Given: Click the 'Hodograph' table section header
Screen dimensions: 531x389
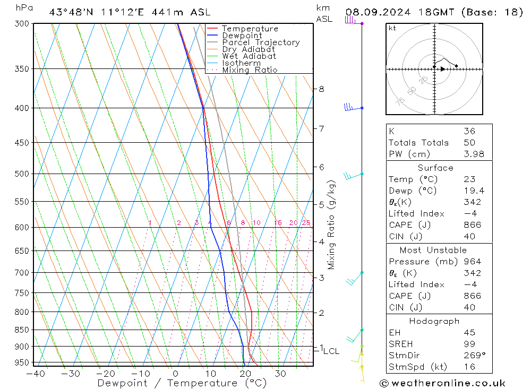Looking at the screenshot, I should tap(434, 321).
